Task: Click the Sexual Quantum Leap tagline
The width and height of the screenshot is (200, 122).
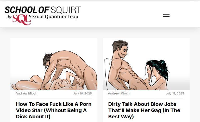Action: click(53, 17)
